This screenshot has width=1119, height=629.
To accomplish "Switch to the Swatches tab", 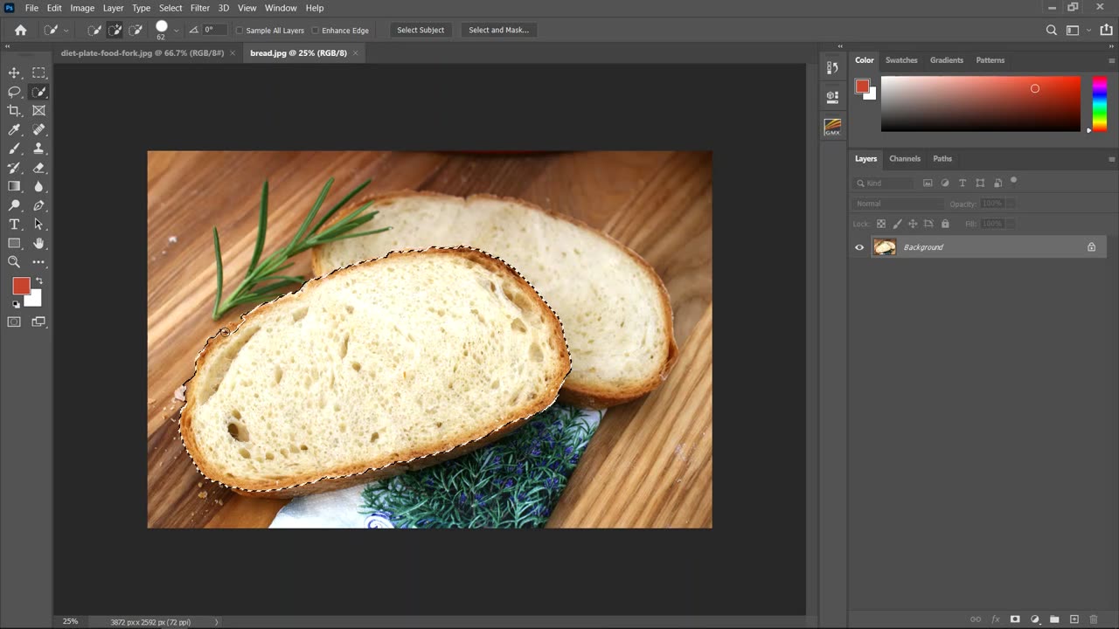I will [x=901, y=60].
